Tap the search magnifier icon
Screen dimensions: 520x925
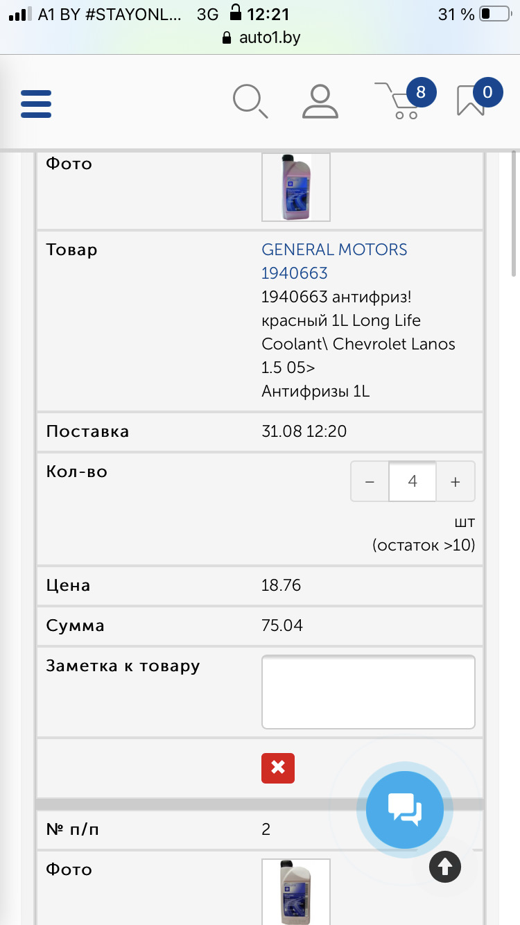250,102
